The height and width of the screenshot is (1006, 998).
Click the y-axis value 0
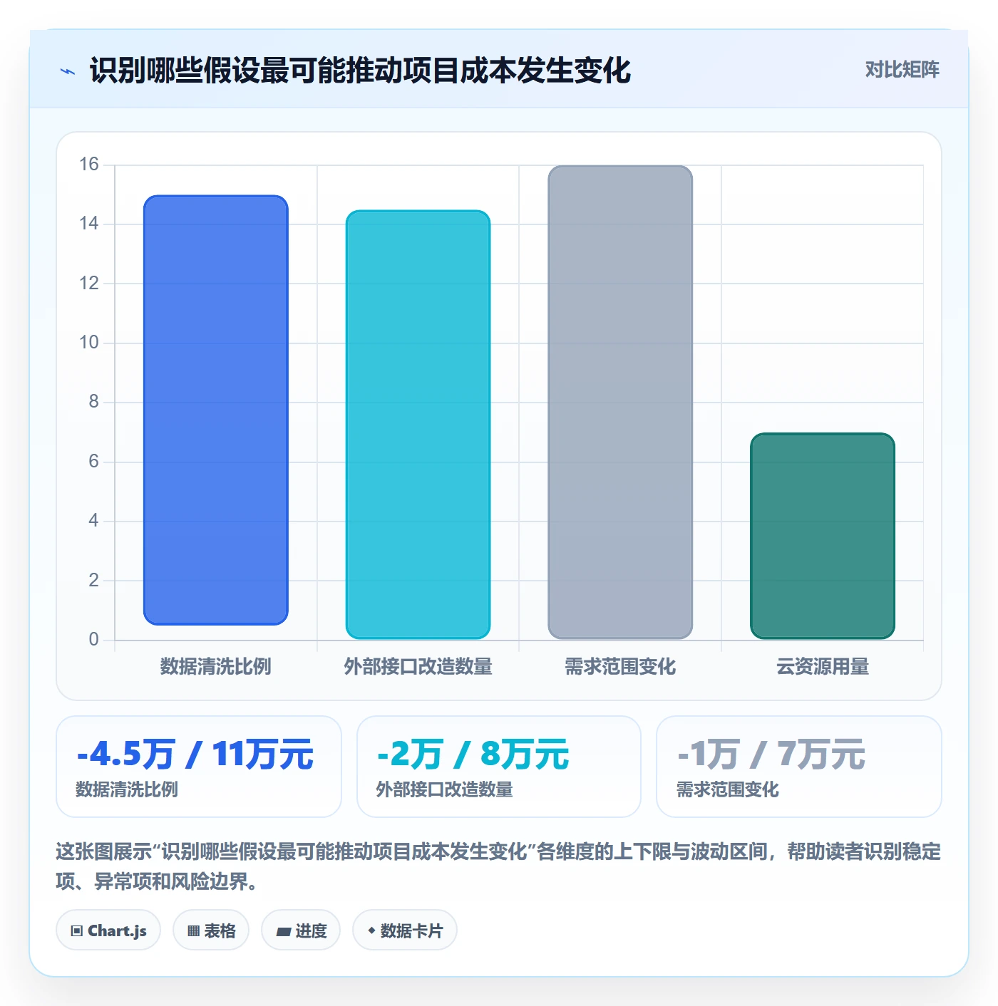point(93,639)
